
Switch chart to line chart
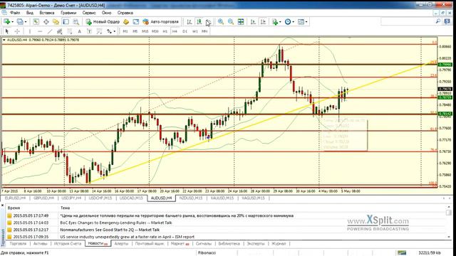(209, 22)
